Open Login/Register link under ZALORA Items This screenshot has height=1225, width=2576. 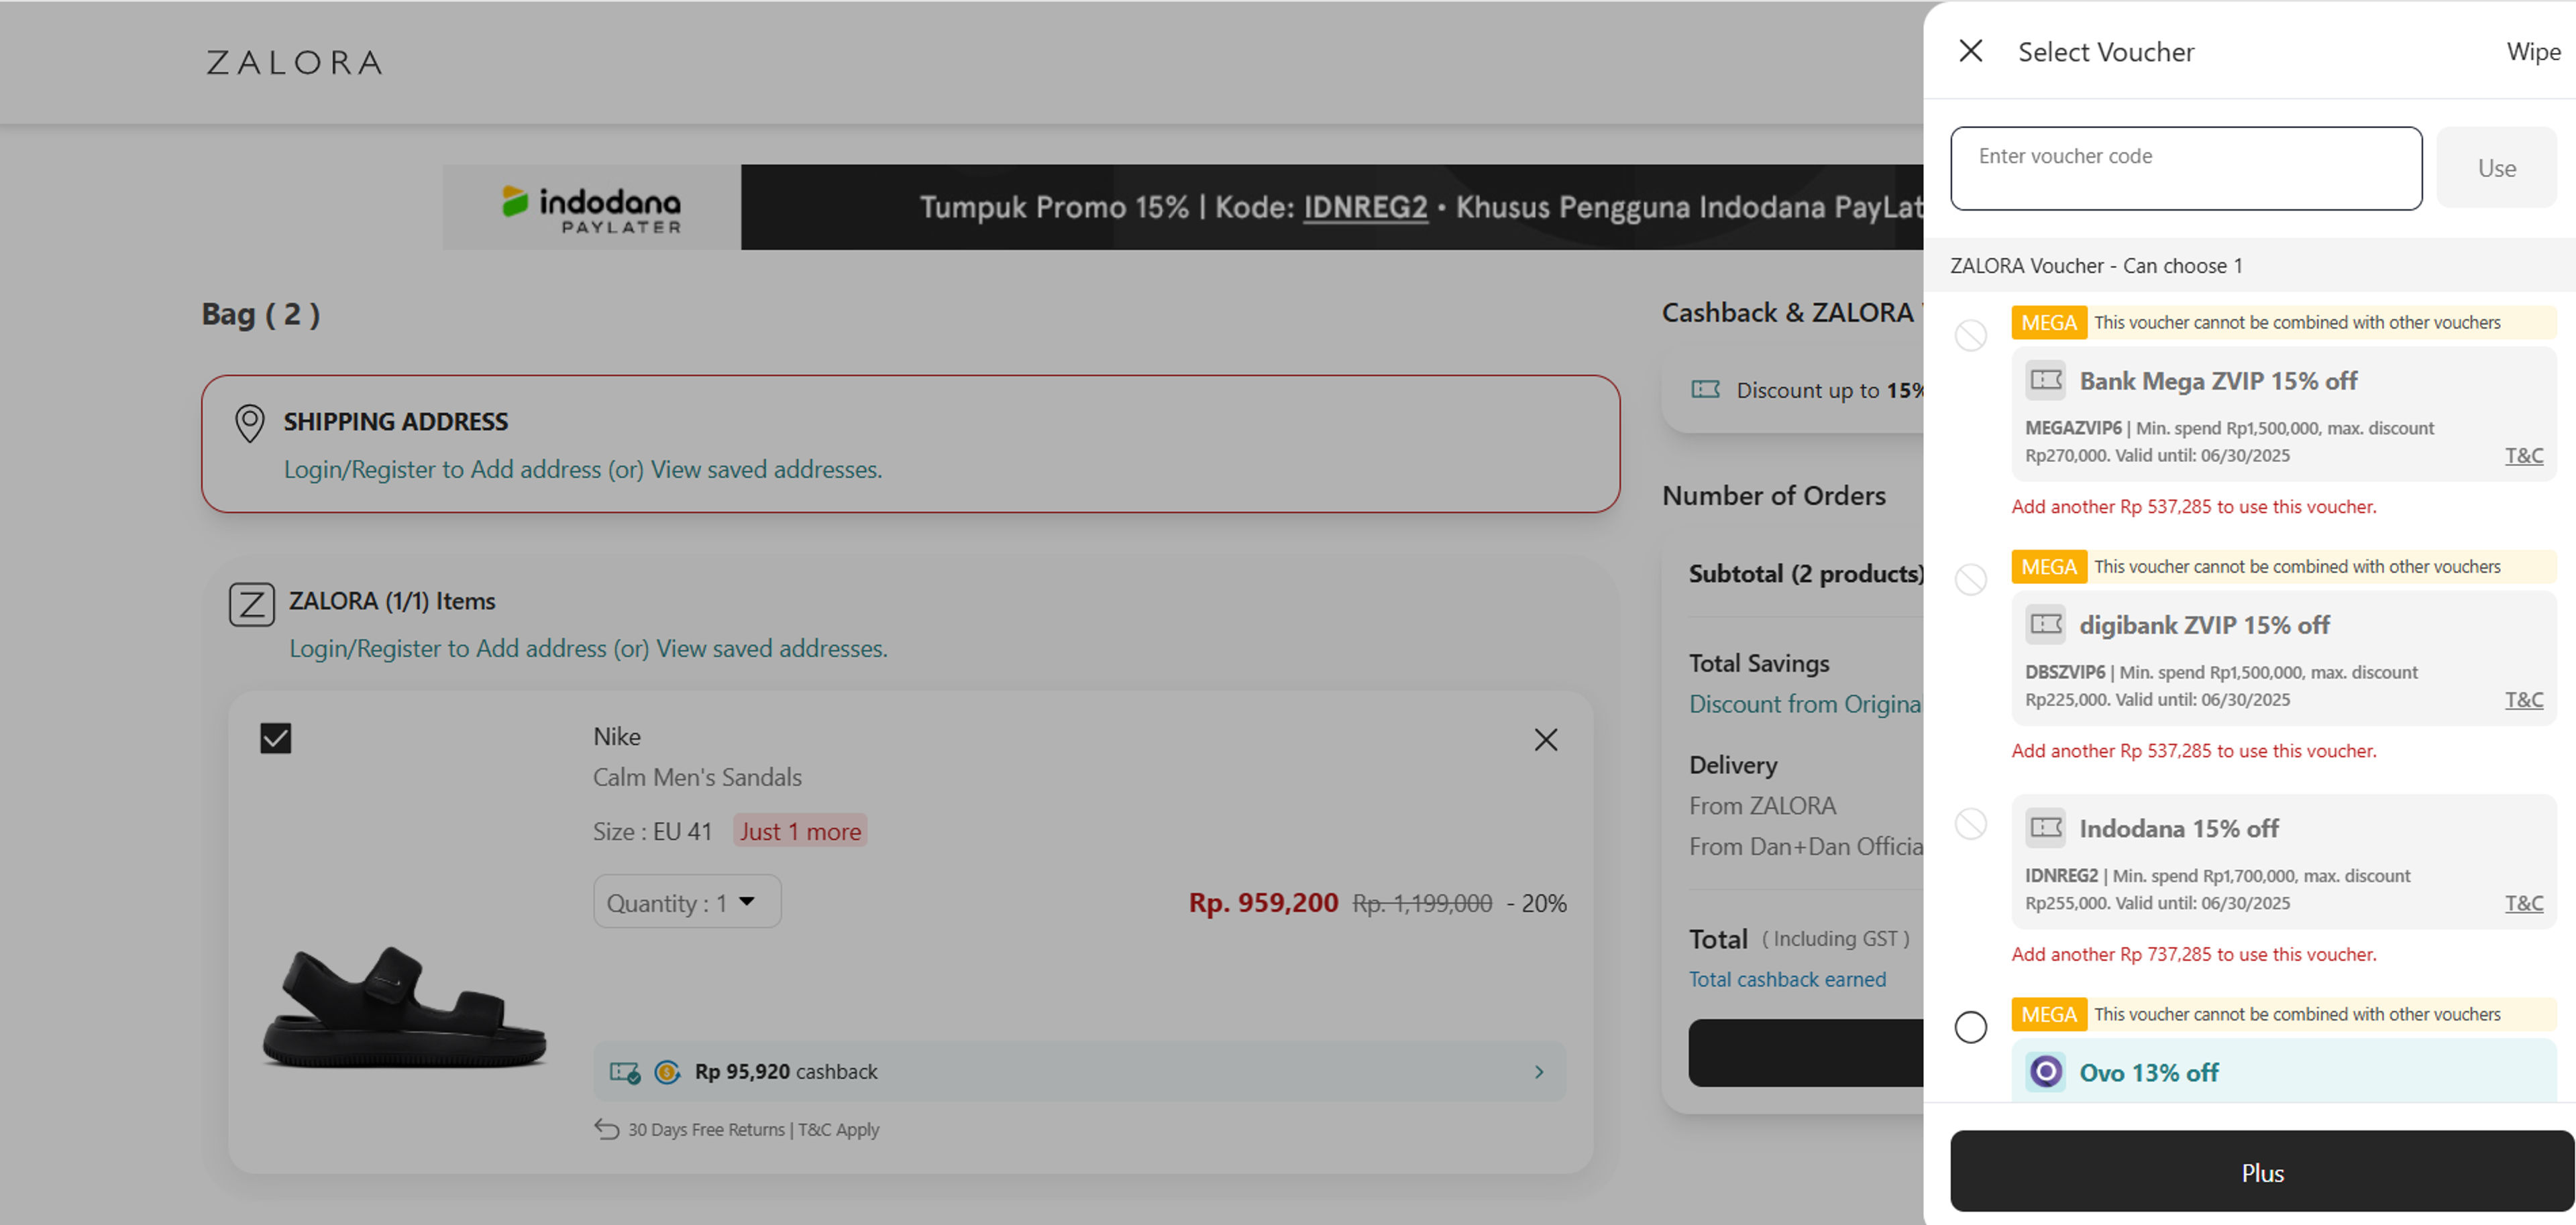pyautogui.click(x=588, y=648)
